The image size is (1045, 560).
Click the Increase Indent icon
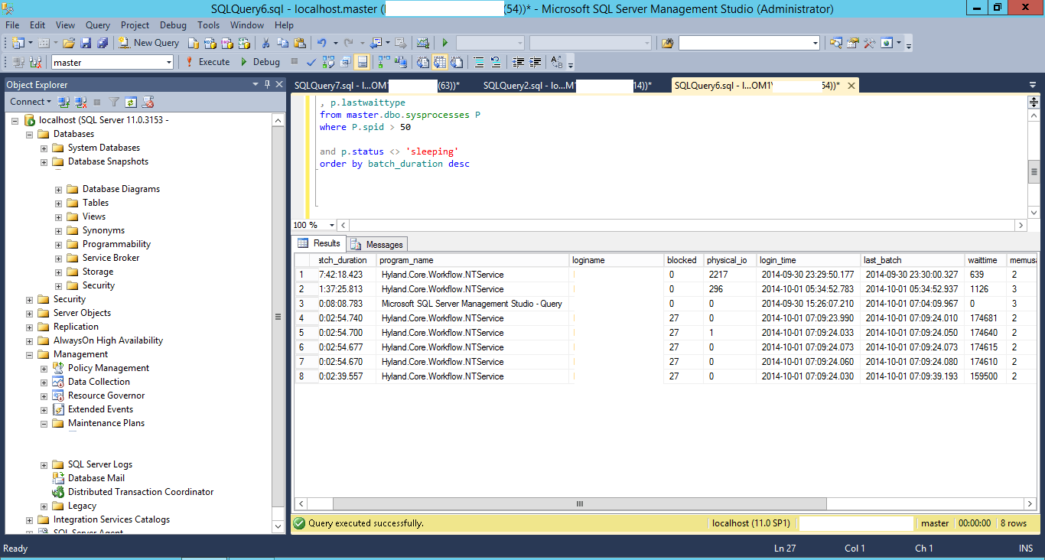[536, 62]
